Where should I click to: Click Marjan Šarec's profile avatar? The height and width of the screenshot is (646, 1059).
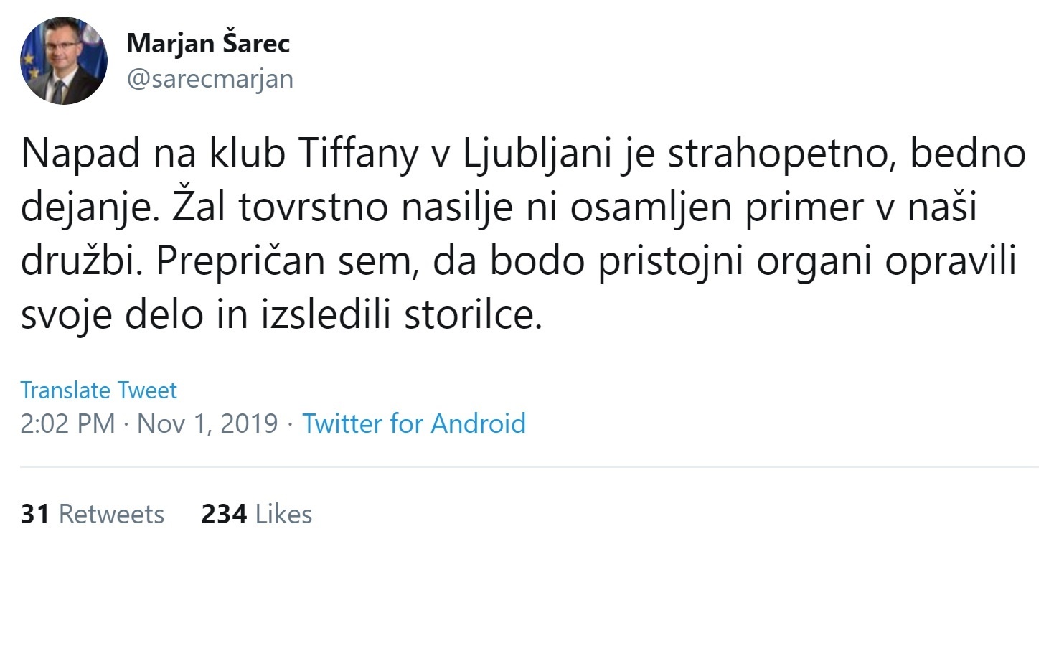[x=64, y=61]
